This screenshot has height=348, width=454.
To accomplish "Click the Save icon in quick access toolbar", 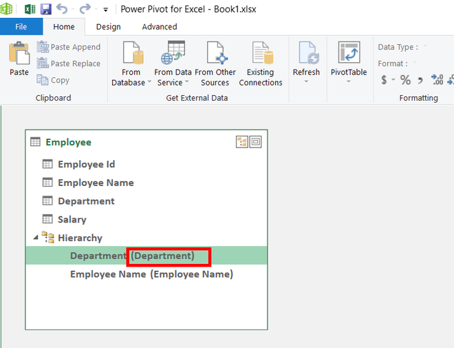I will [x=46, y=9].
